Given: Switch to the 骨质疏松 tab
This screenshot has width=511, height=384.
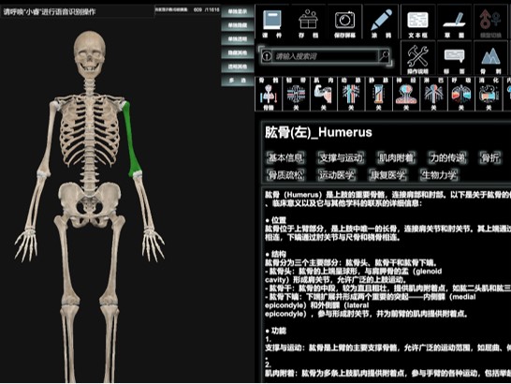Looking at the screenshot, I should pyautogui.click(x=285, y=175).
